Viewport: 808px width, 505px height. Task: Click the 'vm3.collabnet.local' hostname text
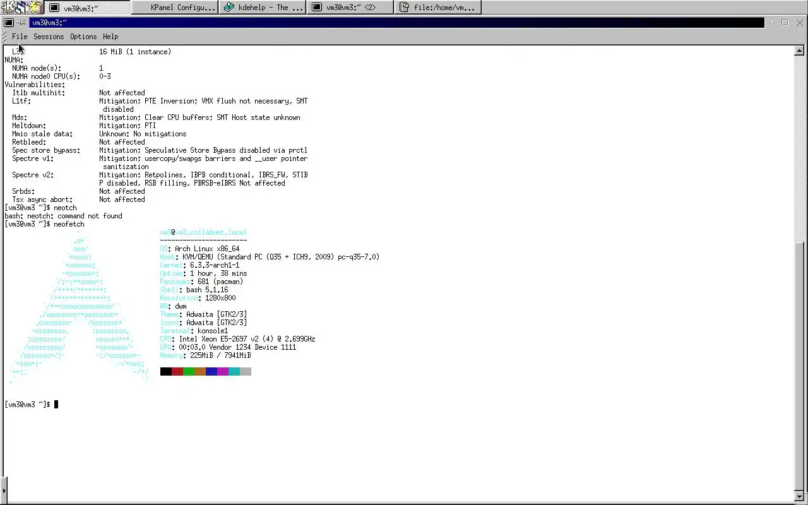pyautogui.click(x=211, y=232)
